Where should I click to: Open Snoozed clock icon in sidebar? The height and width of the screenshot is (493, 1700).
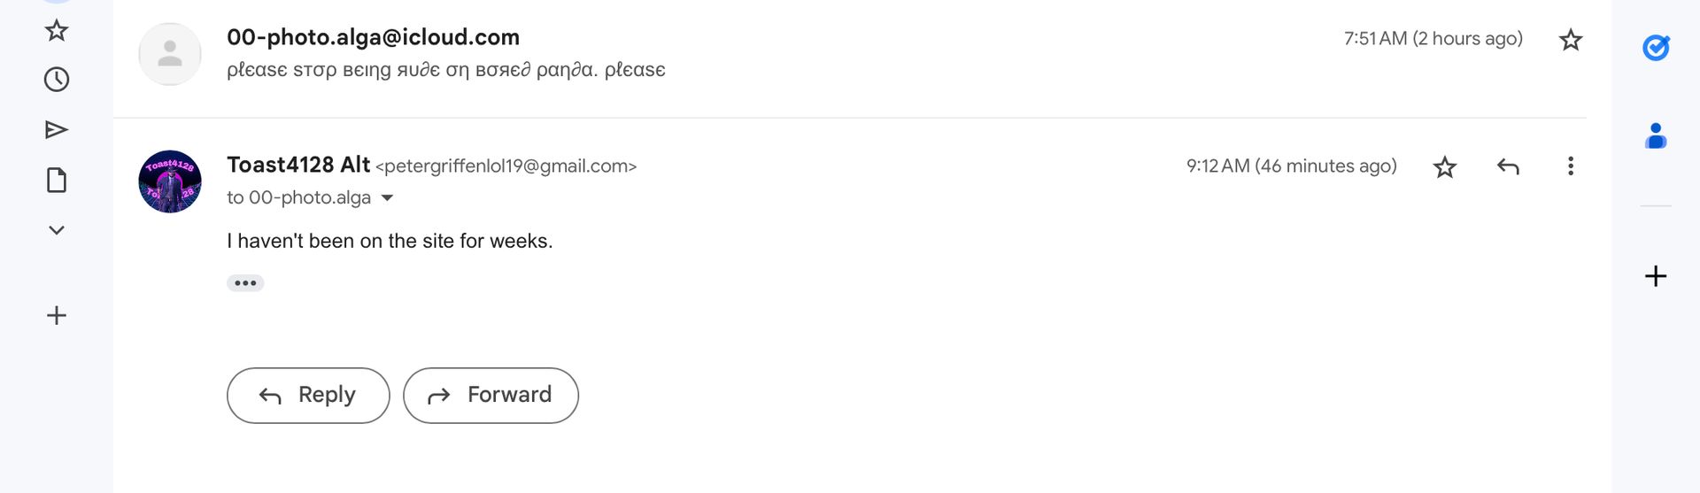click(57, 80)
